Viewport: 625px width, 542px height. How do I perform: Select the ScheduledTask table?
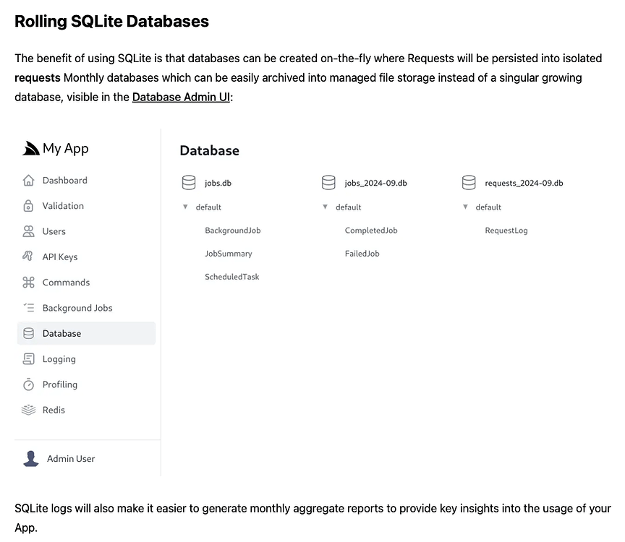[231, 276]
